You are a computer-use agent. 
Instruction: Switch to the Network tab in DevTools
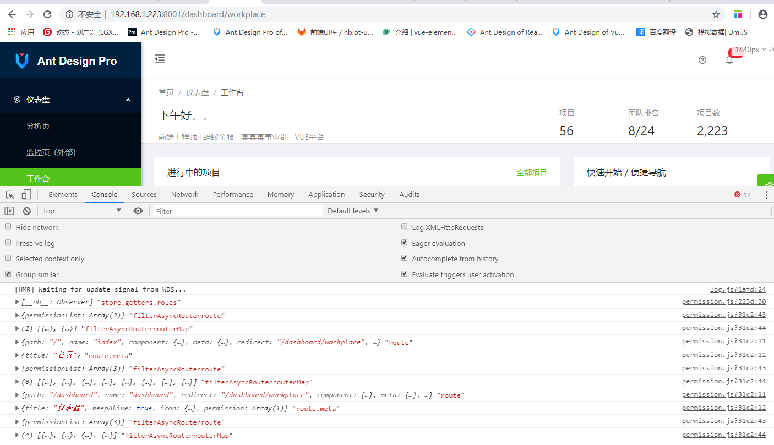(x=184, y=194)
